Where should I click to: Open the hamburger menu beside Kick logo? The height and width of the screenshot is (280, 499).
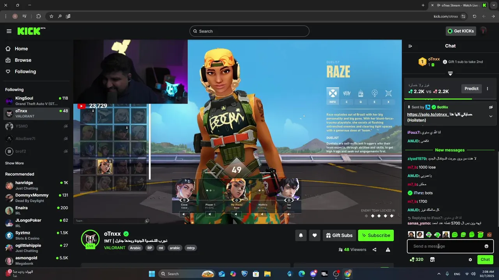(9, 31)
